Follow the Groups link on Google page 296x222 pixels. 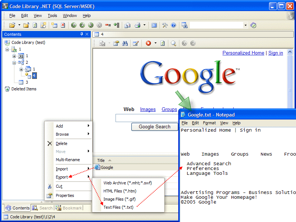pyautogui.click(x=169, y=110)
